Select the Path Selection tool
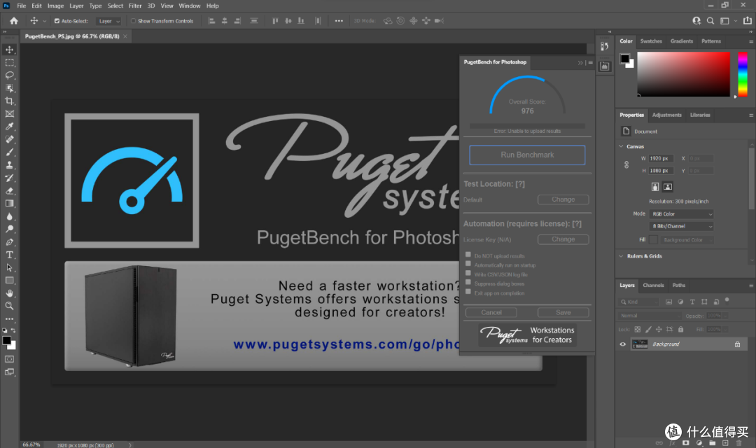756x448 pixels. tap(9, 267)
